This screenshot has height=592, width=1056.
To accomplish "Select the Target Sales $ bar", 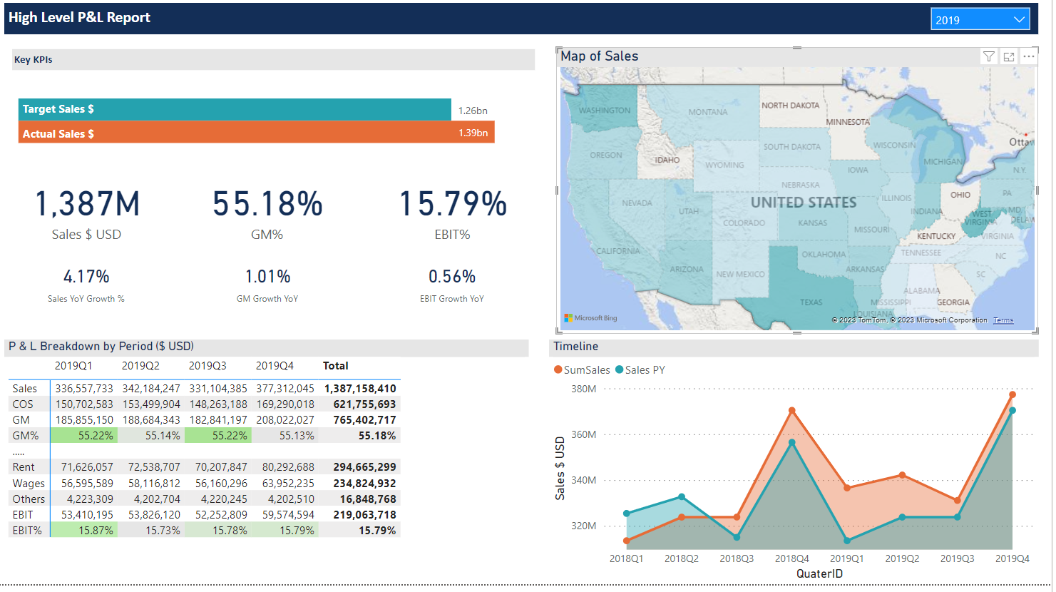I will pyautogui.click(x=235, y=109).
